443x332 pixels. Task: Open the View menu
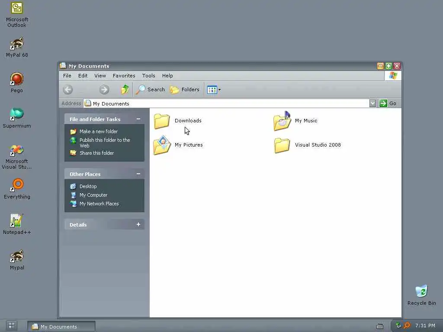[x=100, y=76]
